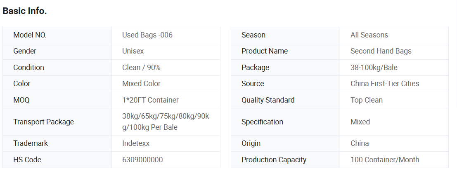Select the 38kg/65kg/75kg Per Bale text
This screenshot has height=180, width=457.
166,122
